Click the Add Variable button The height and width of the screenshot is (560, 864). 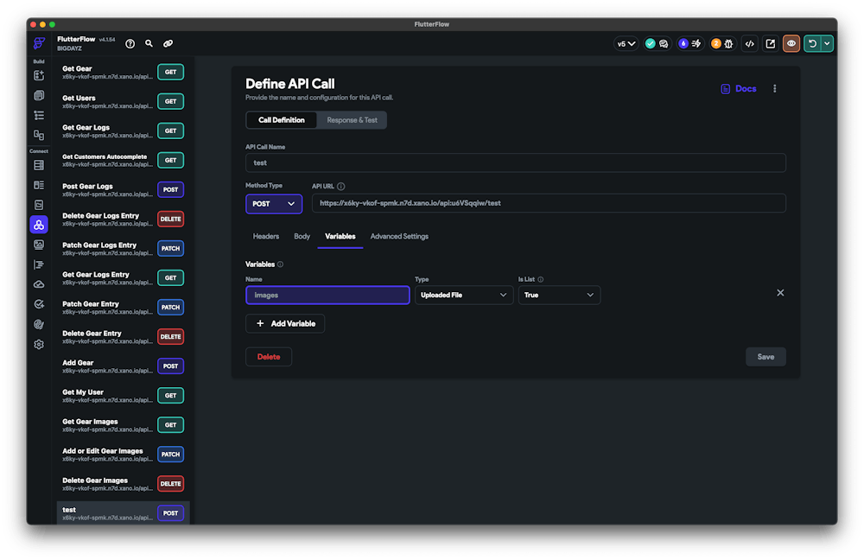285,323
